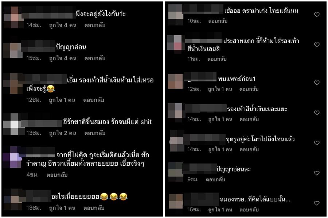Open avatar of 'สมองหรอ' commenter
Screen dimensions: 328x218
(x=176, y=201)
